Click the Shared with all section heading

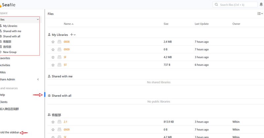click(62, 96)
